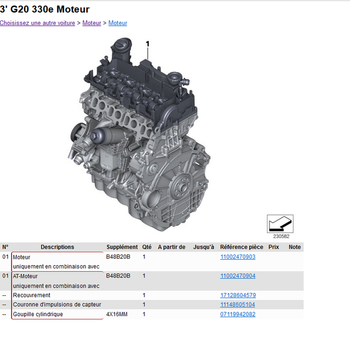Open 'Choisissez une autre voiture' link

pos(37,23)
